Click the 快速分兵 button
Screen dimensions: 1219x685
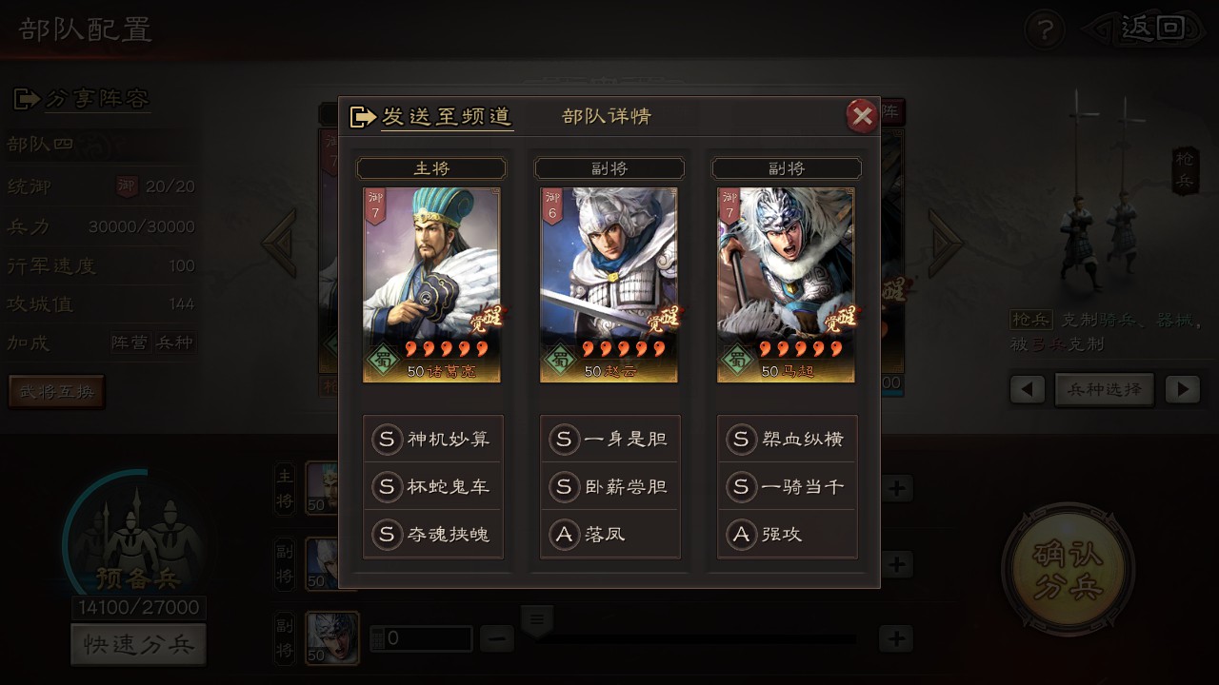pos(138,645)
